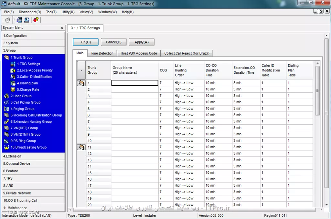Click the Paging Group icon
Screen dimensions: 331x219
coord(6,109)
